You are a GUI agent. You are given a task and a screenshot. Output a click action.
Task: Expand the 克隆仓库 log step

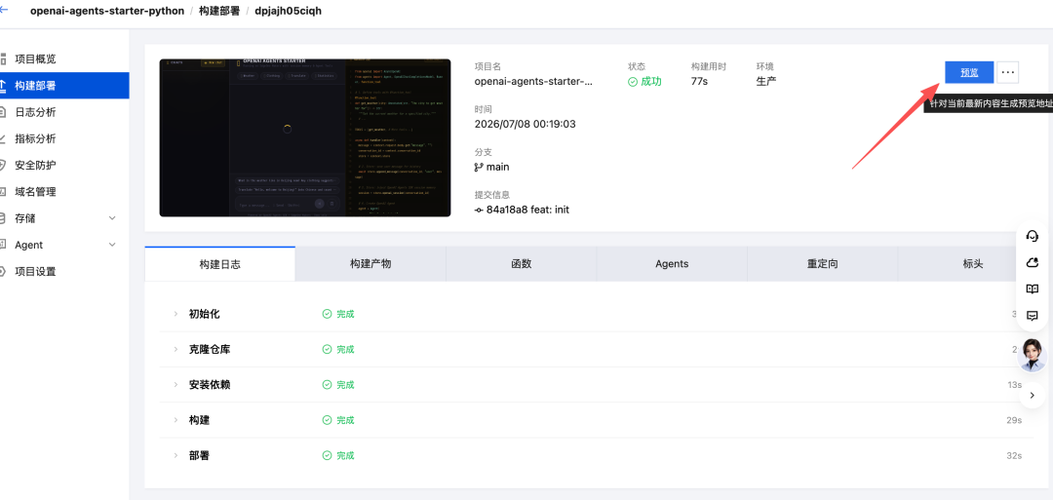(175, 350)
